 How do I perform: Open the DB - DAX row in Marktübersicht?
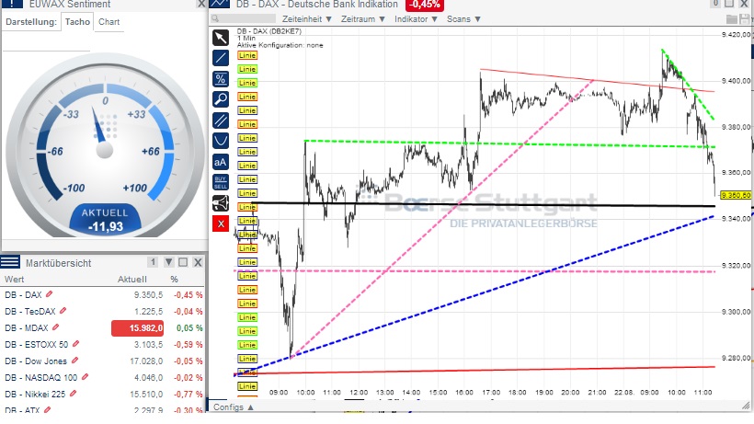[x=103, y=294]
